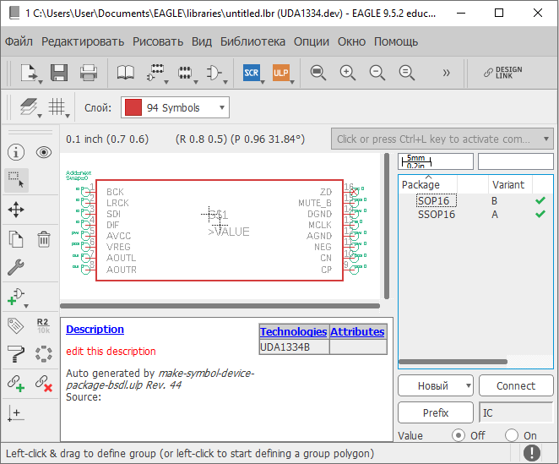Click the Zoom in magnifier
The image size is (559, 464).
click(347, 73)
